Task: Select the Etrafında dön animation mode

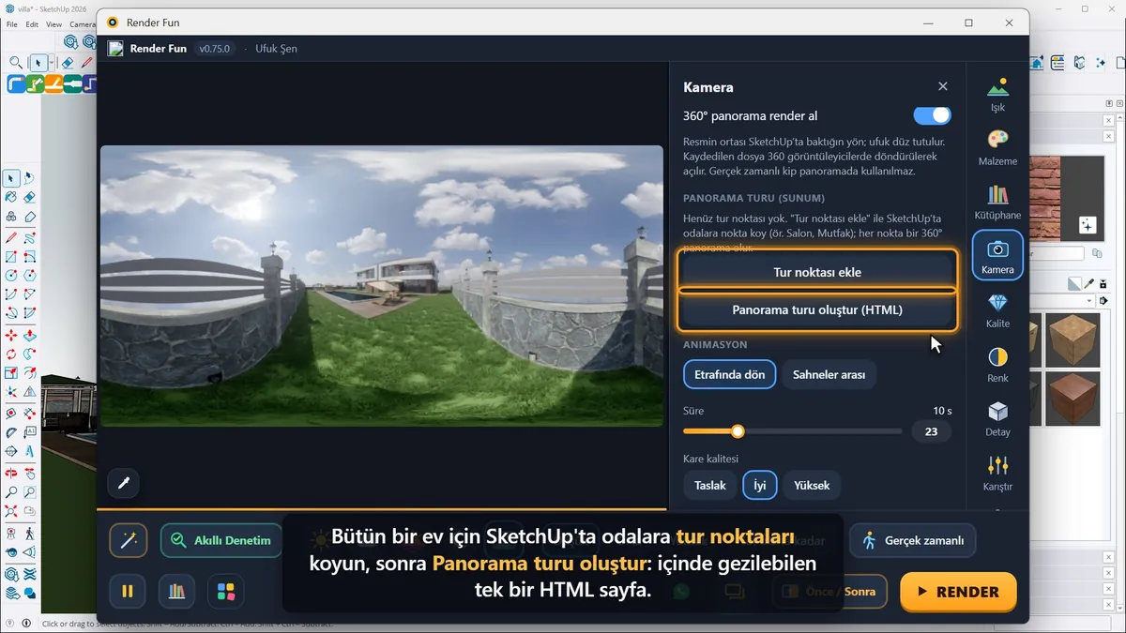Action: [x=729, y=374]
